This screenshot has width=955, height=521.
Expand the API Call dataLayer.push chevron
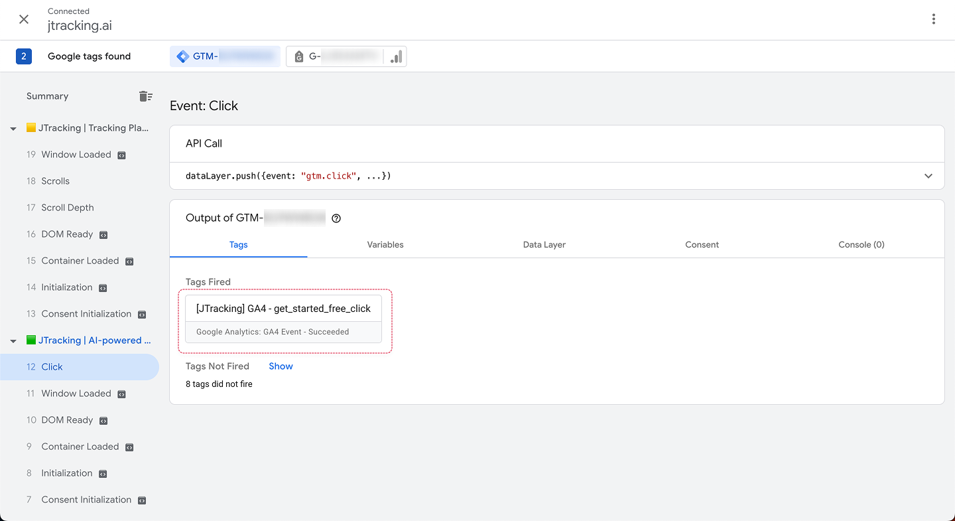(928, 176)
